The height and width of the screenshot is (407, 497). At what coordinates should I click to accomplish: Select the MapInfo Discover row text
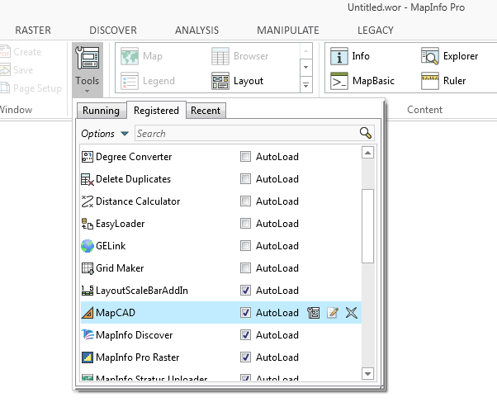[134, 335]
